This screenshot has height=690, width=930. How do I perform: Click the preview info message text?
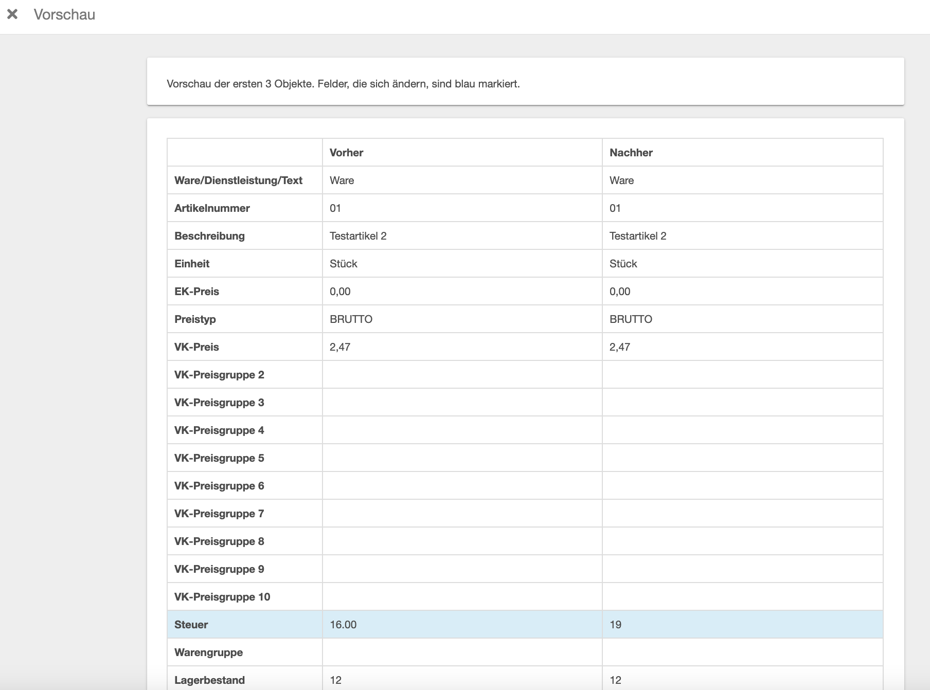coord(343,84)
